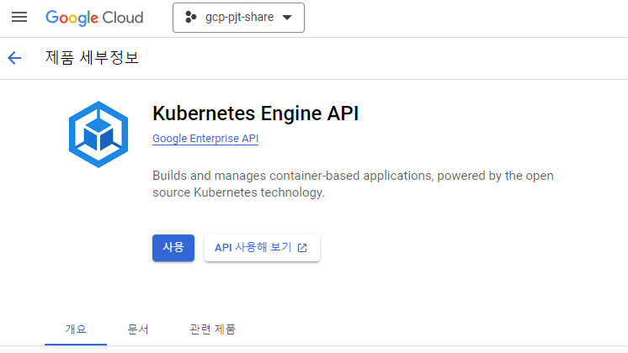Click the Kubernetes Engine API title

(256, 113)
